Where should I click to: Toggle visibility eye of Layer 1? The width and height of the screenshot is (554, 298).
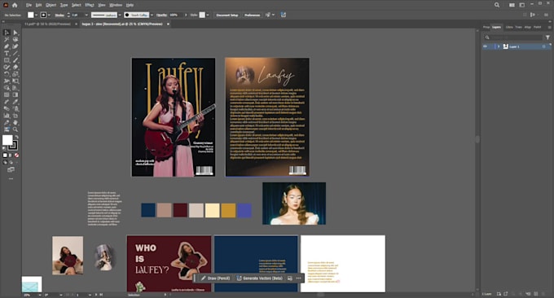(485, 46)
